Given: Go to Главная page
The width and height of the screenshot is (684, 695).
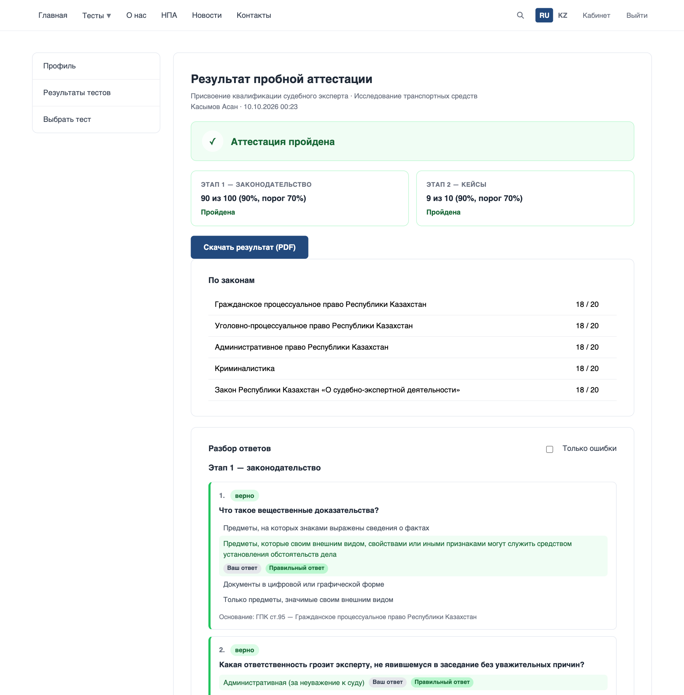Looking at the screenshot, I should [x=53, y=15].
